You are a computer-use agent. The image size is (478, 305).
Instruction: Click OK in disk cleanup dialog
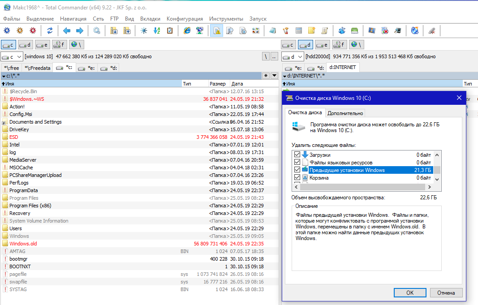[x=409, y=292]
